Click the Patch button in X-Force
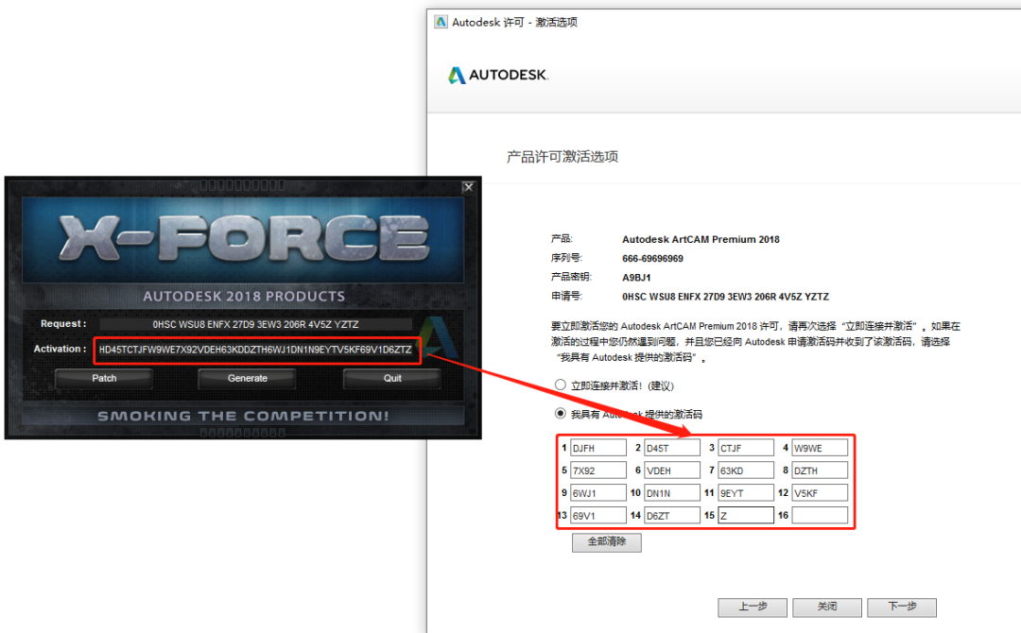Viewport: 1021px width, 633px height. (x=104, y=378)
